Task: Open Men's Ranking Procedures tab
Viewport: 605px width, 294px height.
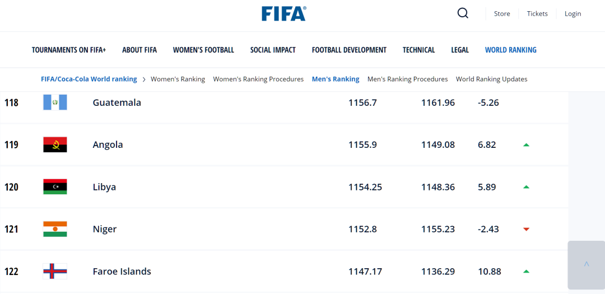Action: coord(407,79)
